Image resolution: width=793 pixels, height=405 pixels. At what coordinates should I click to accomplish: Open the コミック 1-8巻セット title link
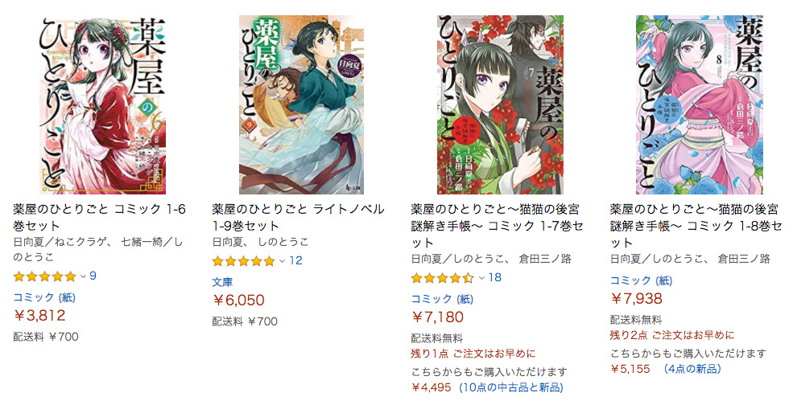pyautogui.click(x=696, y=225)
